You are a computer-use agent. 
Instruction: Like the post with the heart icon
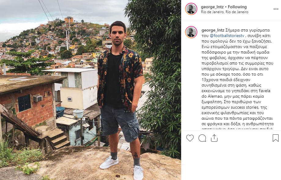pyautogui.click(x=190, y=138)
